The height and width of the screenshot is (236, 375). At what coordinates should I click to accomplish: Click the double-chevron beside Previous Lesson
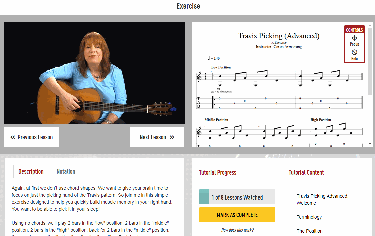[x=13, y=137]
